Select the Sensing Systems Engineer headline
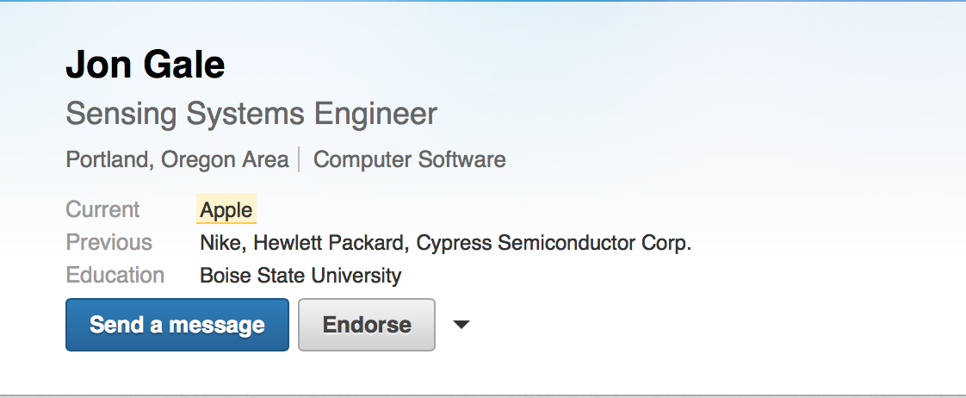 251,114
